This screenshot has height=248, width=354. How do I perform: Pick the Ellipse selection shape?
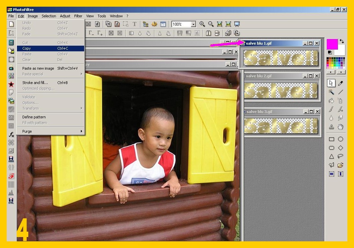340,139
